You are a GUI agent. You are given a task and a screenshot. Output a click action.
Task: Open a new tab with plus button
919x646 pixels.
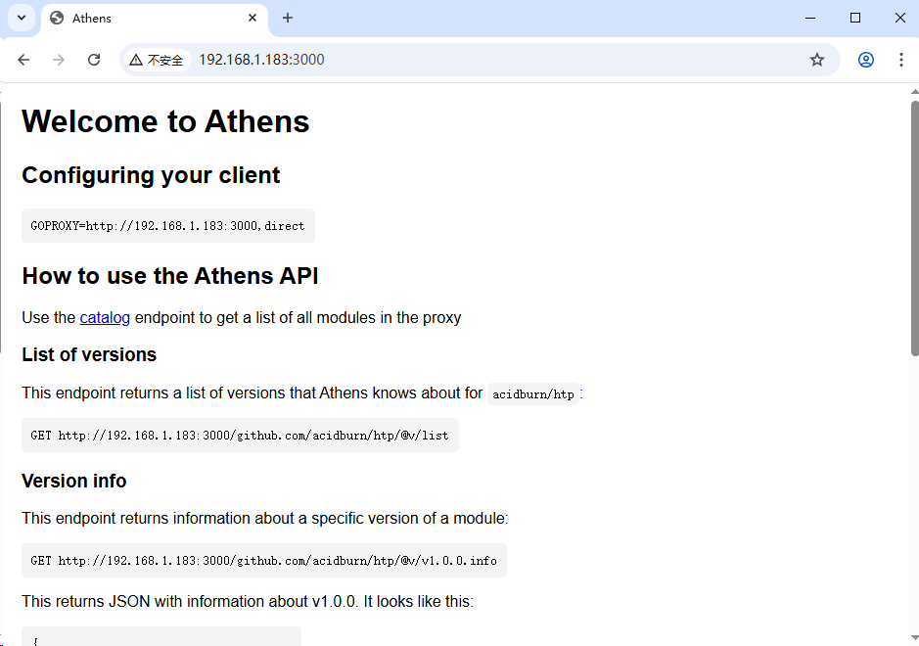[x=288, y=18]
